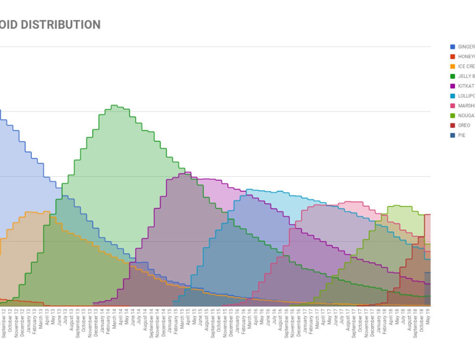Viewport: 475px width, 356px height.
Task: Click the January 15 x-axis label
Action: (x=170, y=320)
